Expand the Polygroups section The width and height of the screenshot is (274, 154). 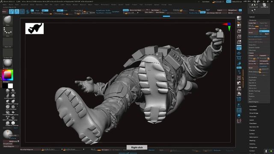tap(253, 147)
